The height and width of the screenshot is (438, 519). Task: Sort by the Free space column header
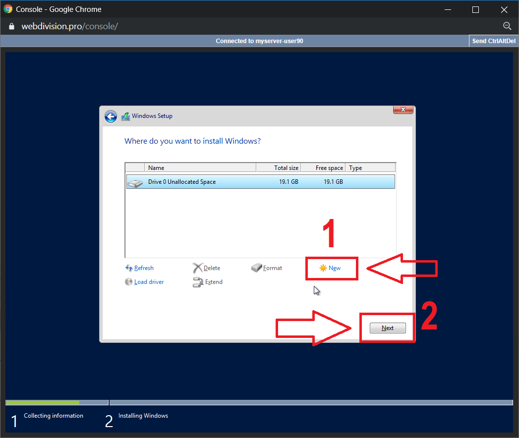[x=323, y=168]
